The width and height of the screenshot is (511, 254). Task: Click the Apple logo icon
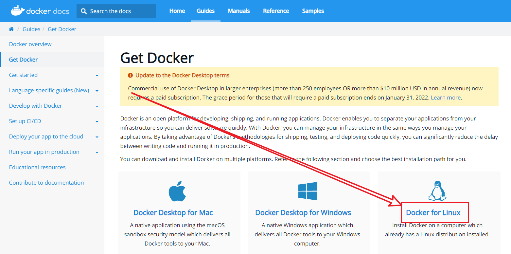pos(177,192)
